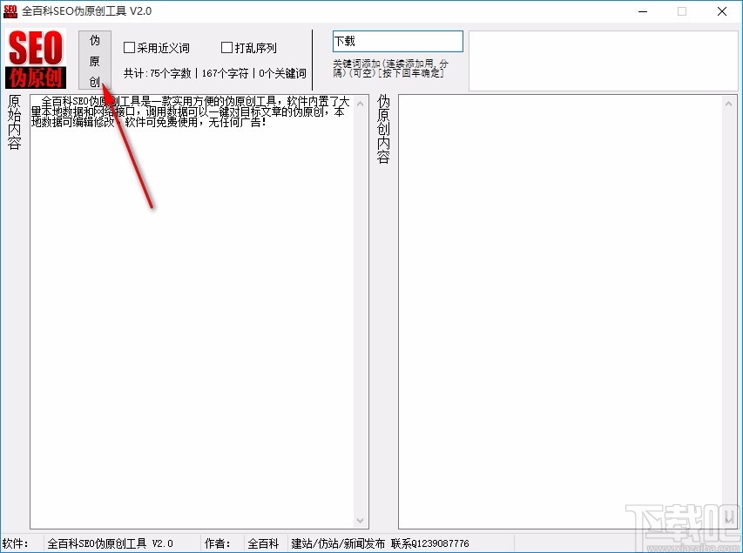Click inside the 原始内容 text area
The image size is (743, 553).
[x=192, y=305]
